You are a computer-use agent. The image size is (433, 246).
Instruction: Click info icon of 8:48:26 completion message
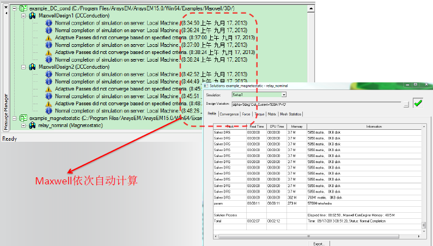click(48, 111)
